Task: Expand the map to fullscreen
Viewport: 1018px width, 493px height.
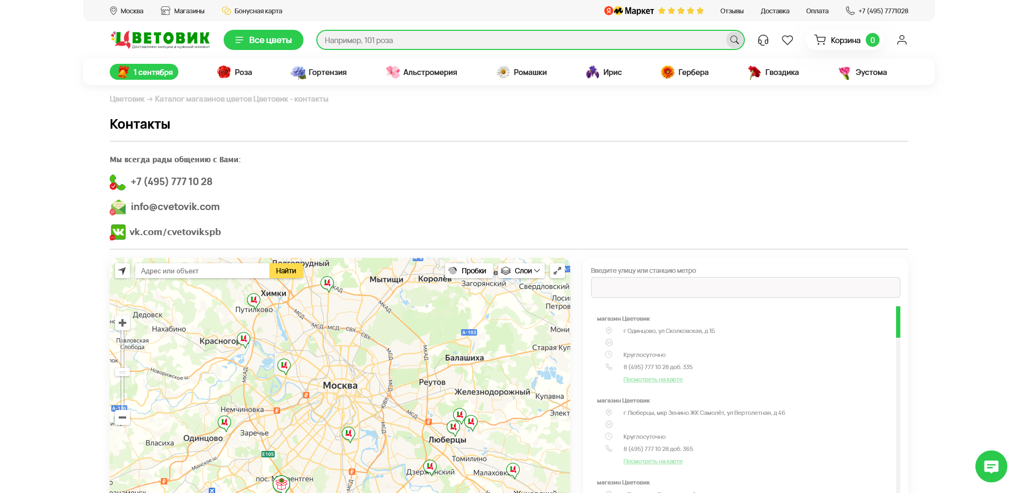Action: pos(557,271)
